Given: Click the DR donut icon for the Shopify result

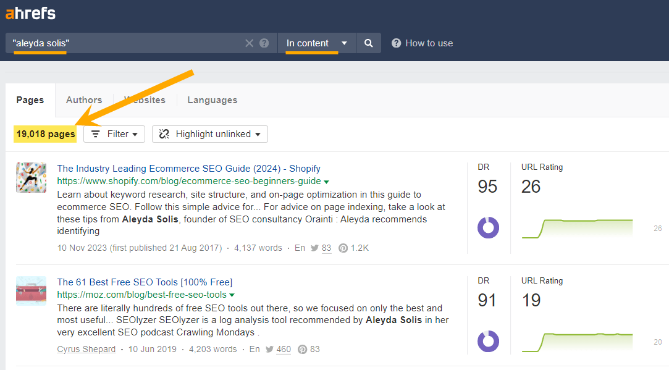Looking at the screenshot, I should [488, 227].
